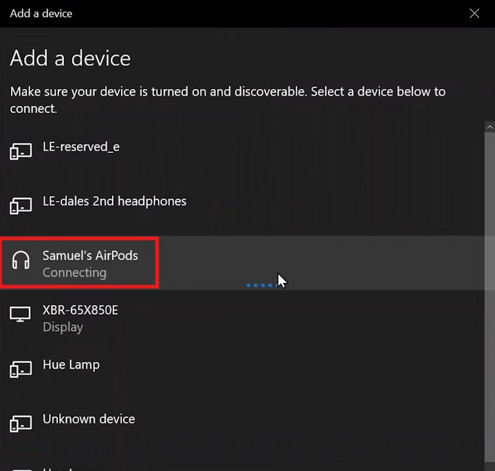Image resolution: width=495 pixels, height=471 pixels.
Task: Select the LE-reserved_e device name
Action: [x=80, y=147]
